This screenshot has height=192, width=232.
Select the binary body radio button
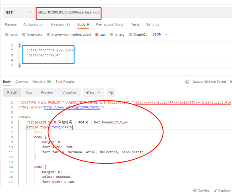[112, 34]
